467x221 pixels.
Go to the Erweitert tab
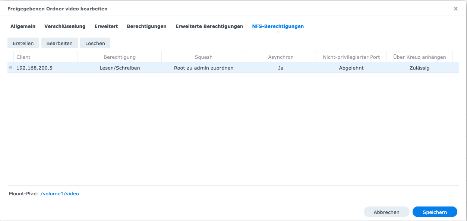106,26
